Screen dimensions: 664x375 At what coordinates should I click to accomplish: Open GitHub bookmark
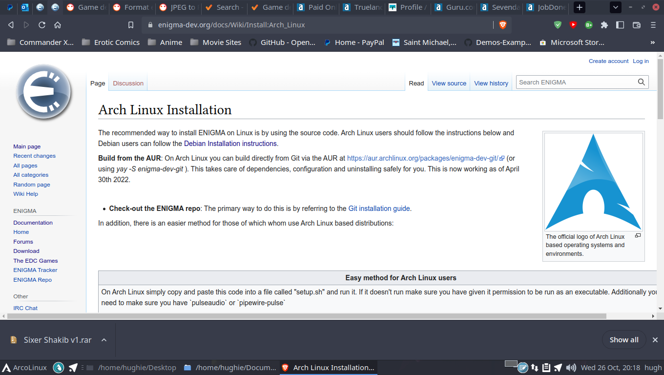point(283,42)
